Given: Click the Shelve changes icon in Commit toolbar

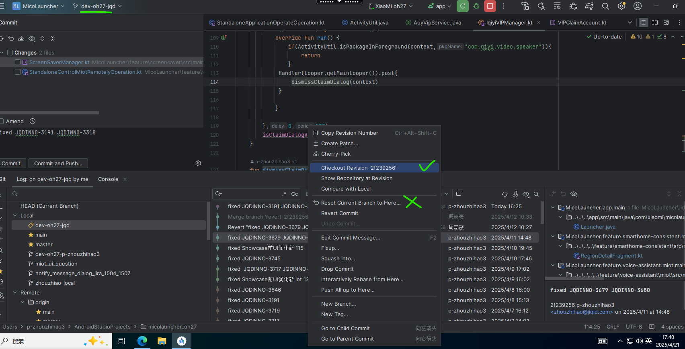Looking at the screenshot, I should click(x=21, y=39).
